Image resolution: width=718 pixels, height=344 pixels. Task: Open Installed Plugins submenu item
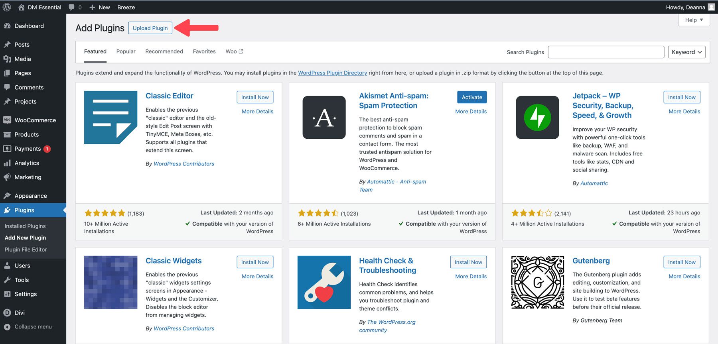pyautogui.click(x=25, y=226)
